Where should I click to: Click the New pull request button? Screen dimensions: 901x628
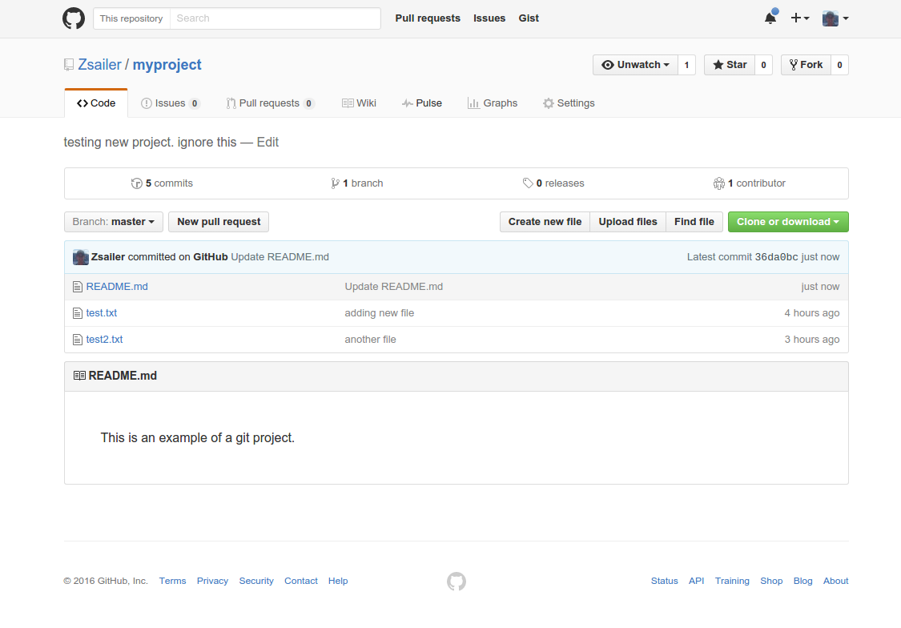click(x=219, y=222)
